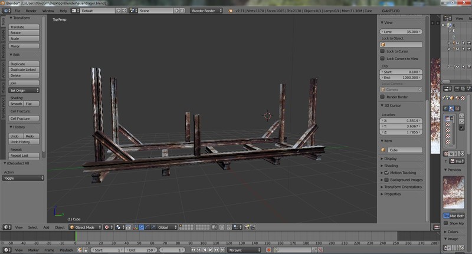
Task: Click the outliner editor type icon
Action: point(445,18)
